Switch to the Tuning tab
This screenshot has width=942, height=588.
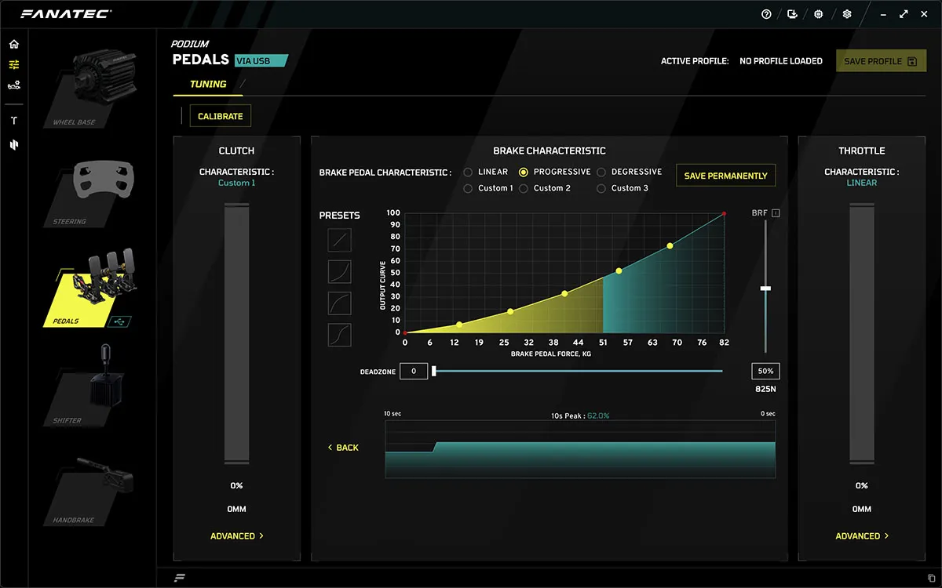click(x=208, y=84)
